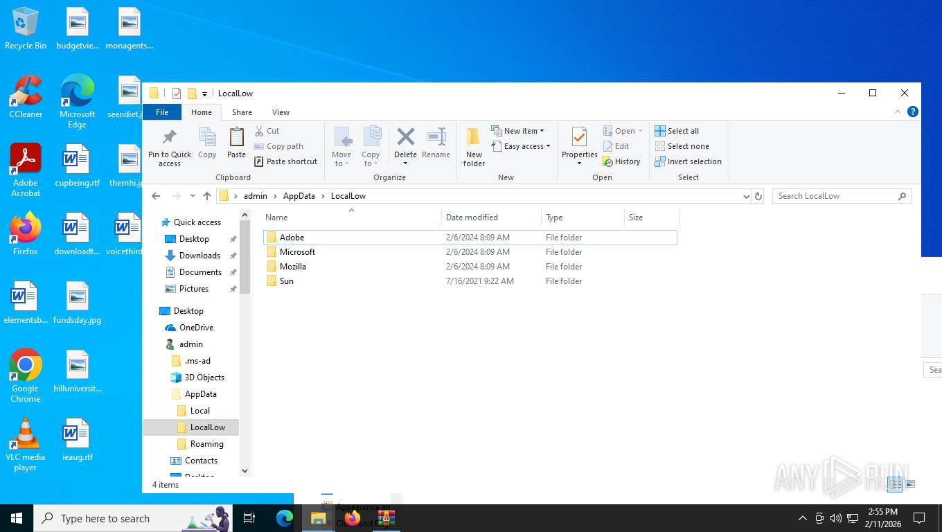Select Documents in Quick access
This screenshot has height=532, width=942.
click(200, 272)
